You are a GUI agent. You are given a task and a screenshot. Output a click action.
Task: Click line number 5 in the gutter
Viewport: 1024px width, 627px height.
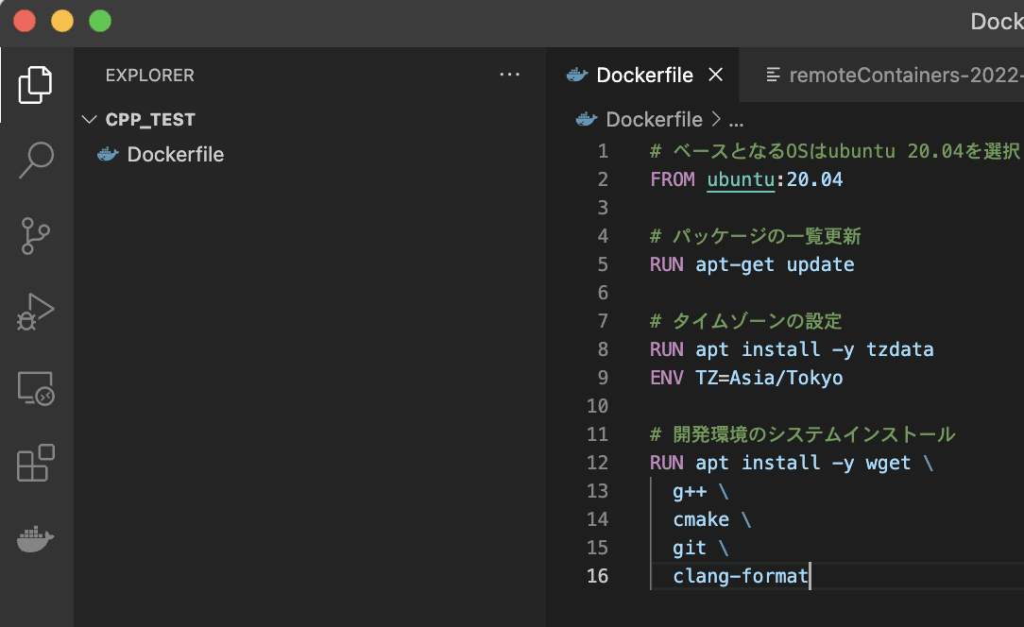(x=603, y=264)
